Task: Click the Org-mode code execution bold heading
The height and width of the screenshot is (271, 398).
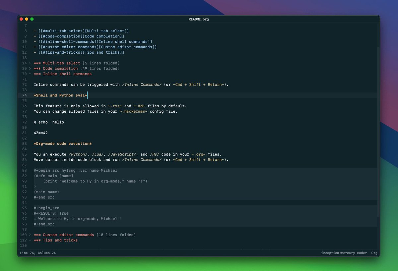Action: [x=63, y=144]
